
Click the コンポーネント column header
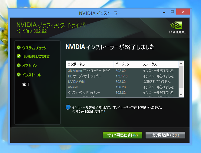90,64
